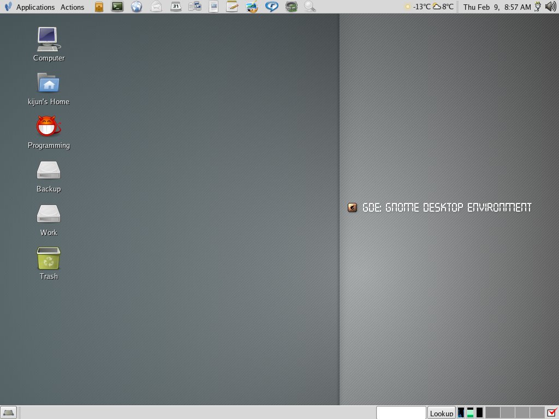Click the 'Work' icon label
The width and height of the screenshot is (559, 419).
pyautogui.click(x=49, y=232)
